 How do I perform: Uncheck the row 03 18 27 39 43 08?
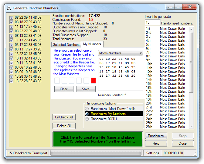(11, 22)
